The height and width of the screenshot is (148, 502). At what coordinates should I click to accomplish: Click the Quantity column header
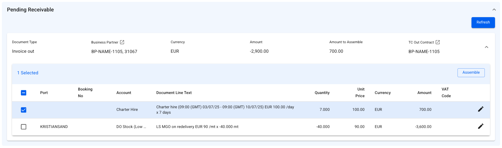coord(322,93)
